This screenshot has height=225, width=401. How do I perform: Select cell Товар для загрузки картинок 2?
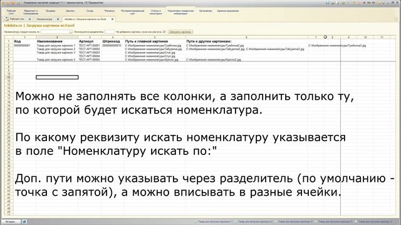tap(57, 49)
